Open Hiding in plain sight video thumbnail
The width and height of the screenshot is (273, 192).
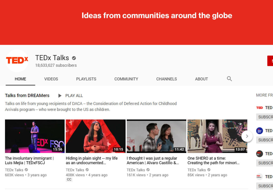(96, 136)
